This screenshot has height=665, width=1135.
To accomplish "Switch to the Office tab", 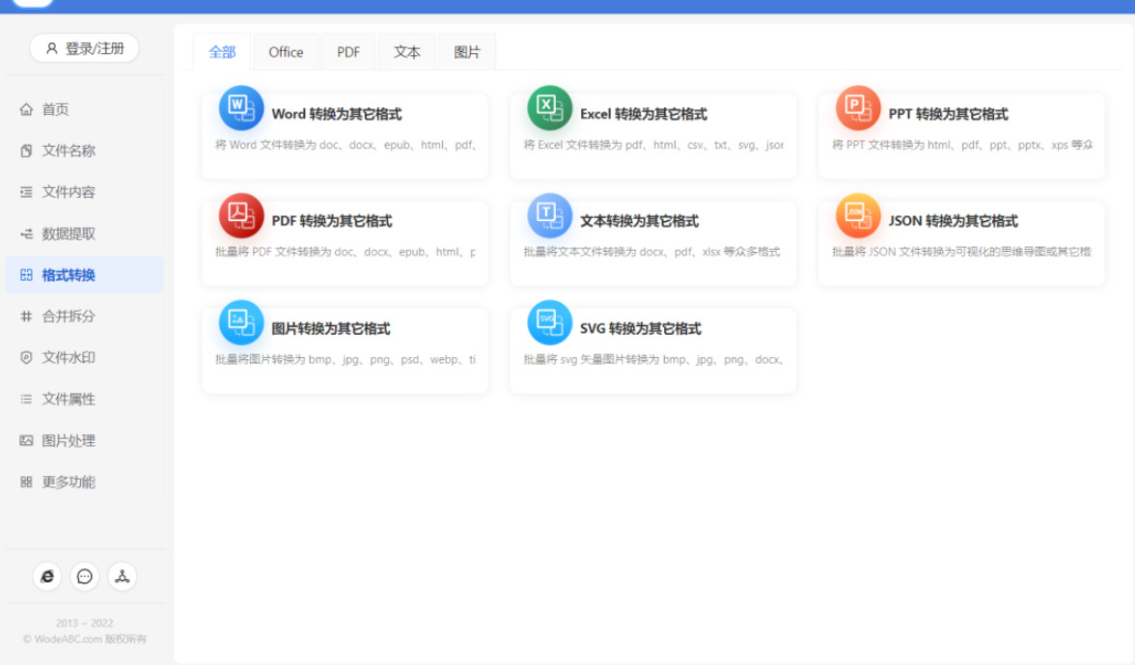I will (x=286, y=52).
